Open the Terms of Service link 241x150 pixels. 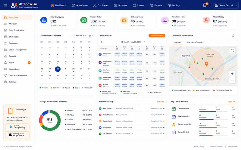216,147
